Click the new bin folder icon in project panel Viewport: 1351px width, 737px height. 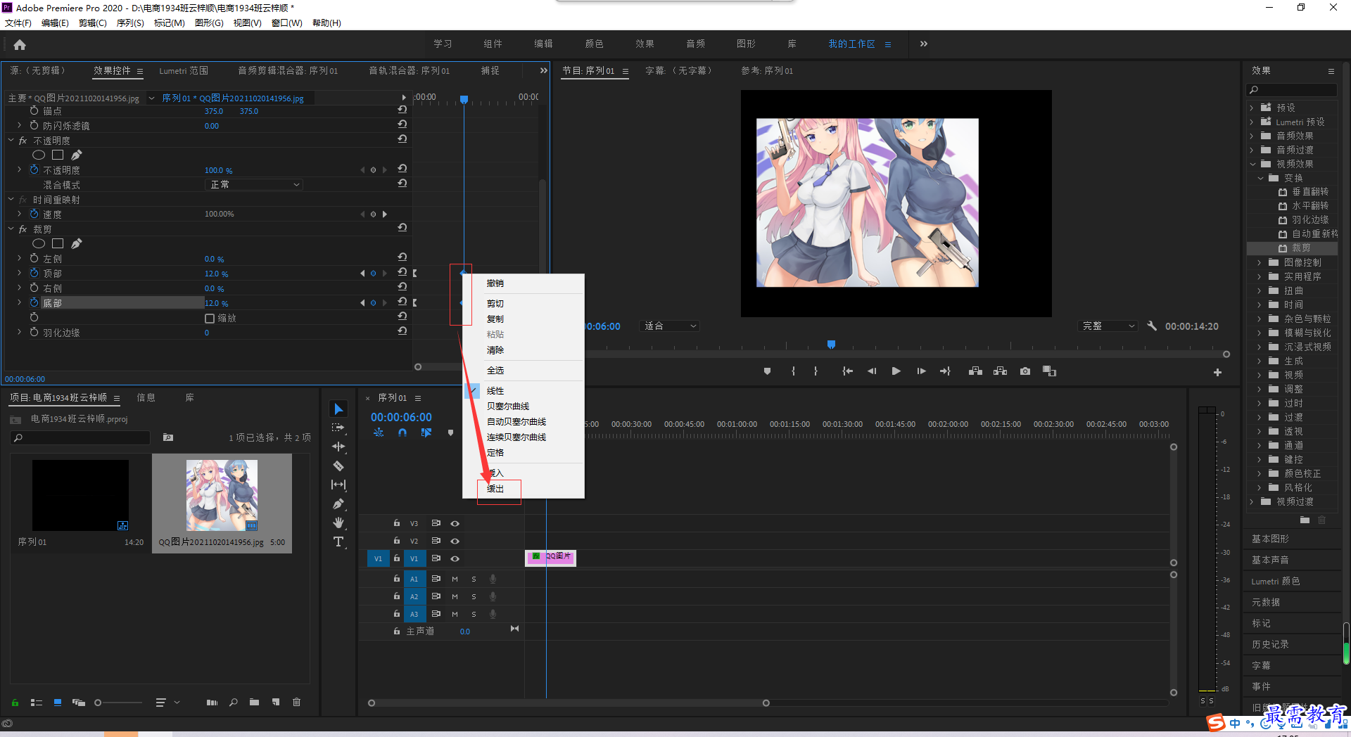coord(254,702)
